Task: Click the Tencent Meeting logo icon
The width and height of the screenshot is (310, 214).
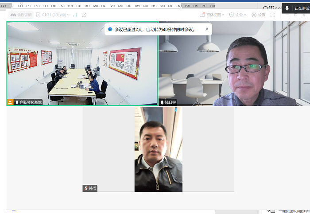Action: tap(13, 15)
